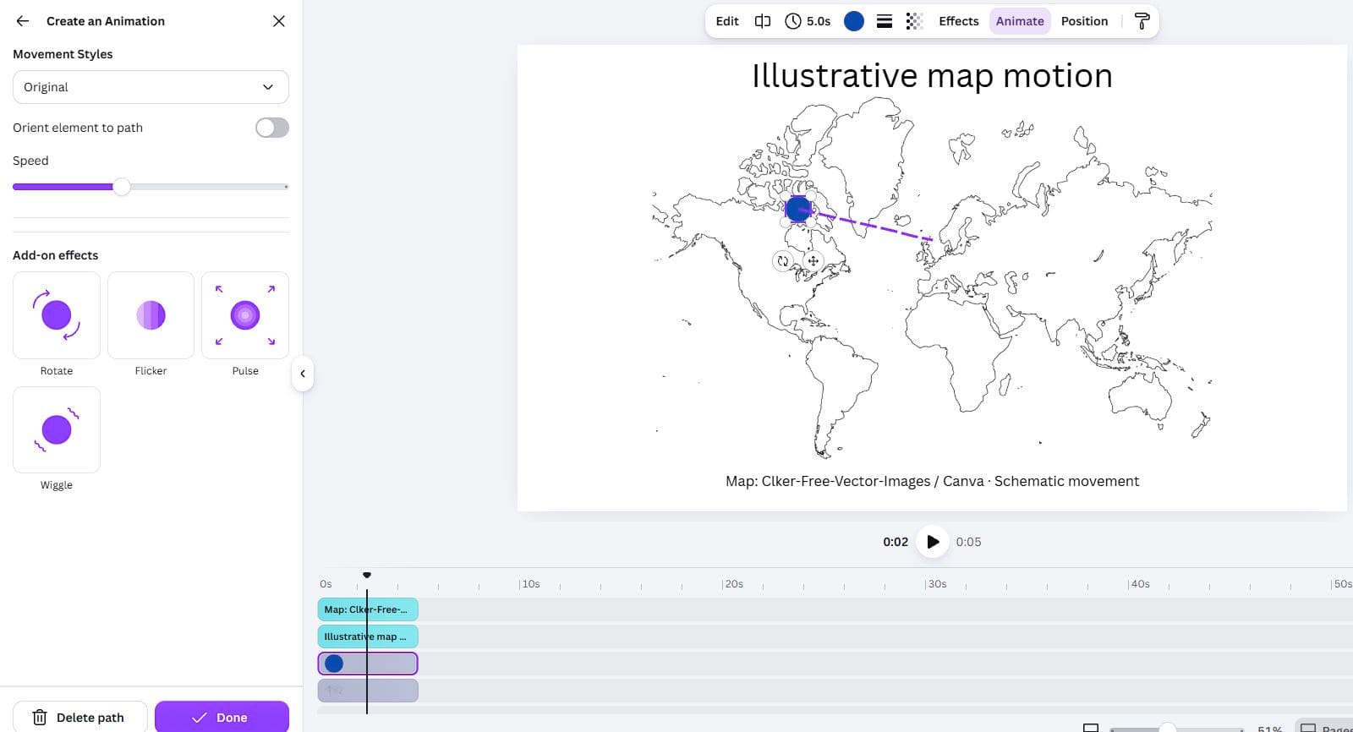1353x732 pixels.
Task: Select the Animate toolbar option
Action: coord(1020,21)
